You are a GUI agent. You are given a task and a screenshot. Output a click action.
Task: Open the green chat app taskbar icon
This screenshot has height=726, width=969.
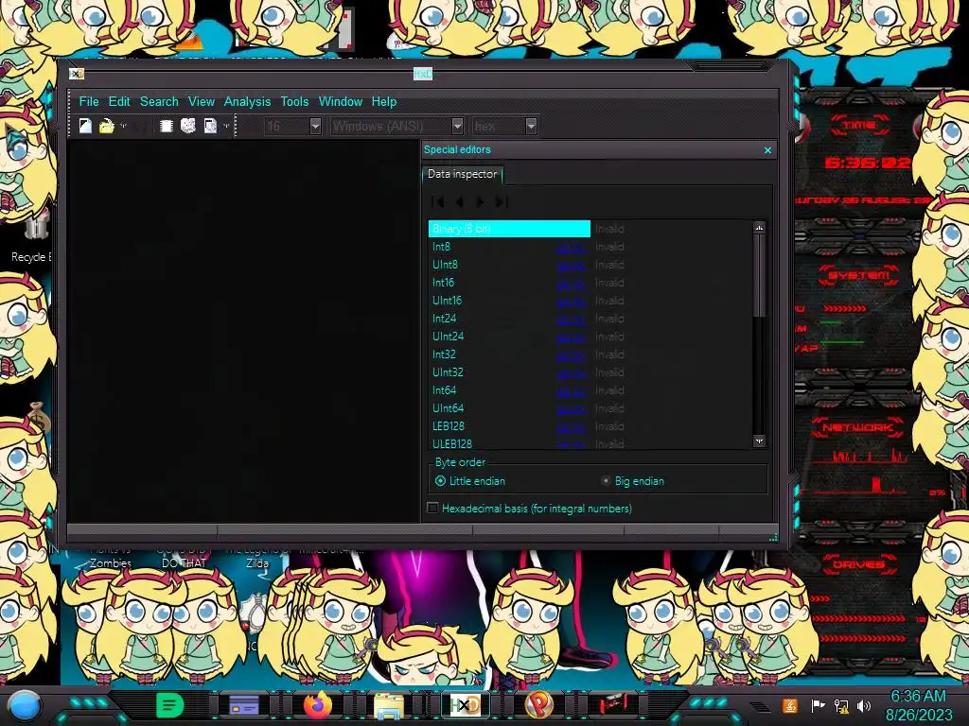[170, 705]
